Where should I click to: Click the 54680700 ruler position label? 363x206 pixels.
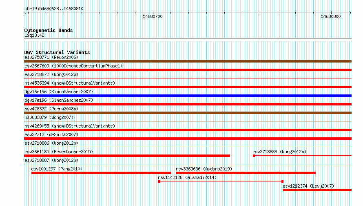tap(153, 16)
